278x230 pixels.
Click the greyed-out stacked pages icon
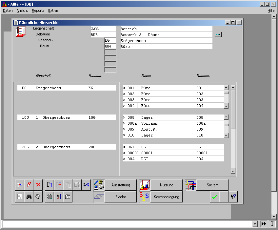click(77, 185)
